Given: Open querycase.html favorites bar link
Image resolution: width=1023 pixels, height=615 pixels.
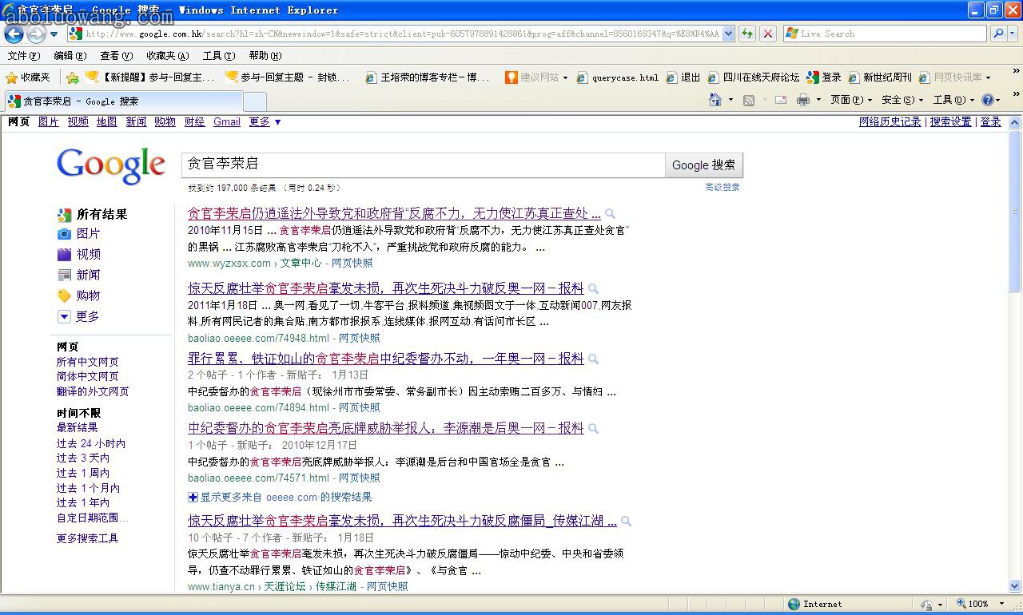Looking at the screenshot, I should (618, 77).
